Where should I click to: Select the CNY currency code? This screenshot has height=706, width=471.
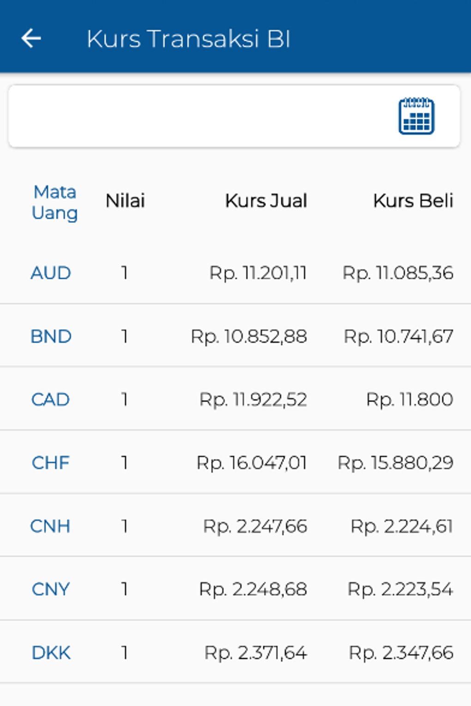[x=50, y=589]
